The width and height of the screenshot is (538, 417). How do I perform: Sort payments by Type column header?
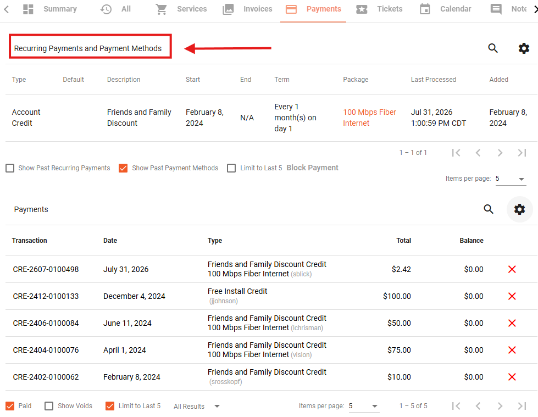215,241
